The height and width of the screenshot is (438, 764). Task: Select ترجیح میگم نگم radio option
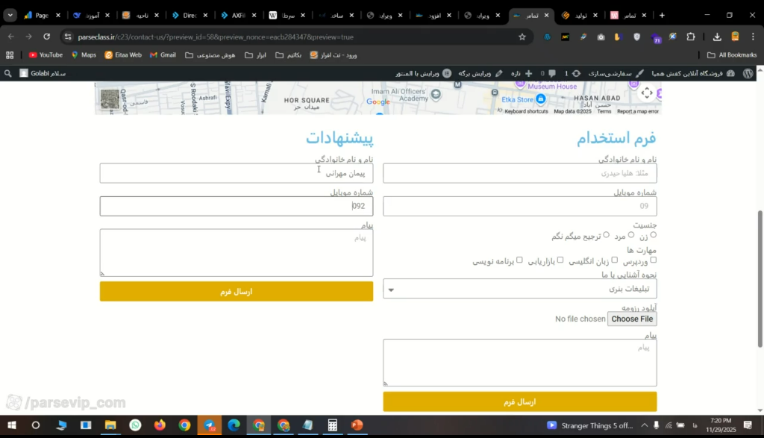click(x=606, y=235)
